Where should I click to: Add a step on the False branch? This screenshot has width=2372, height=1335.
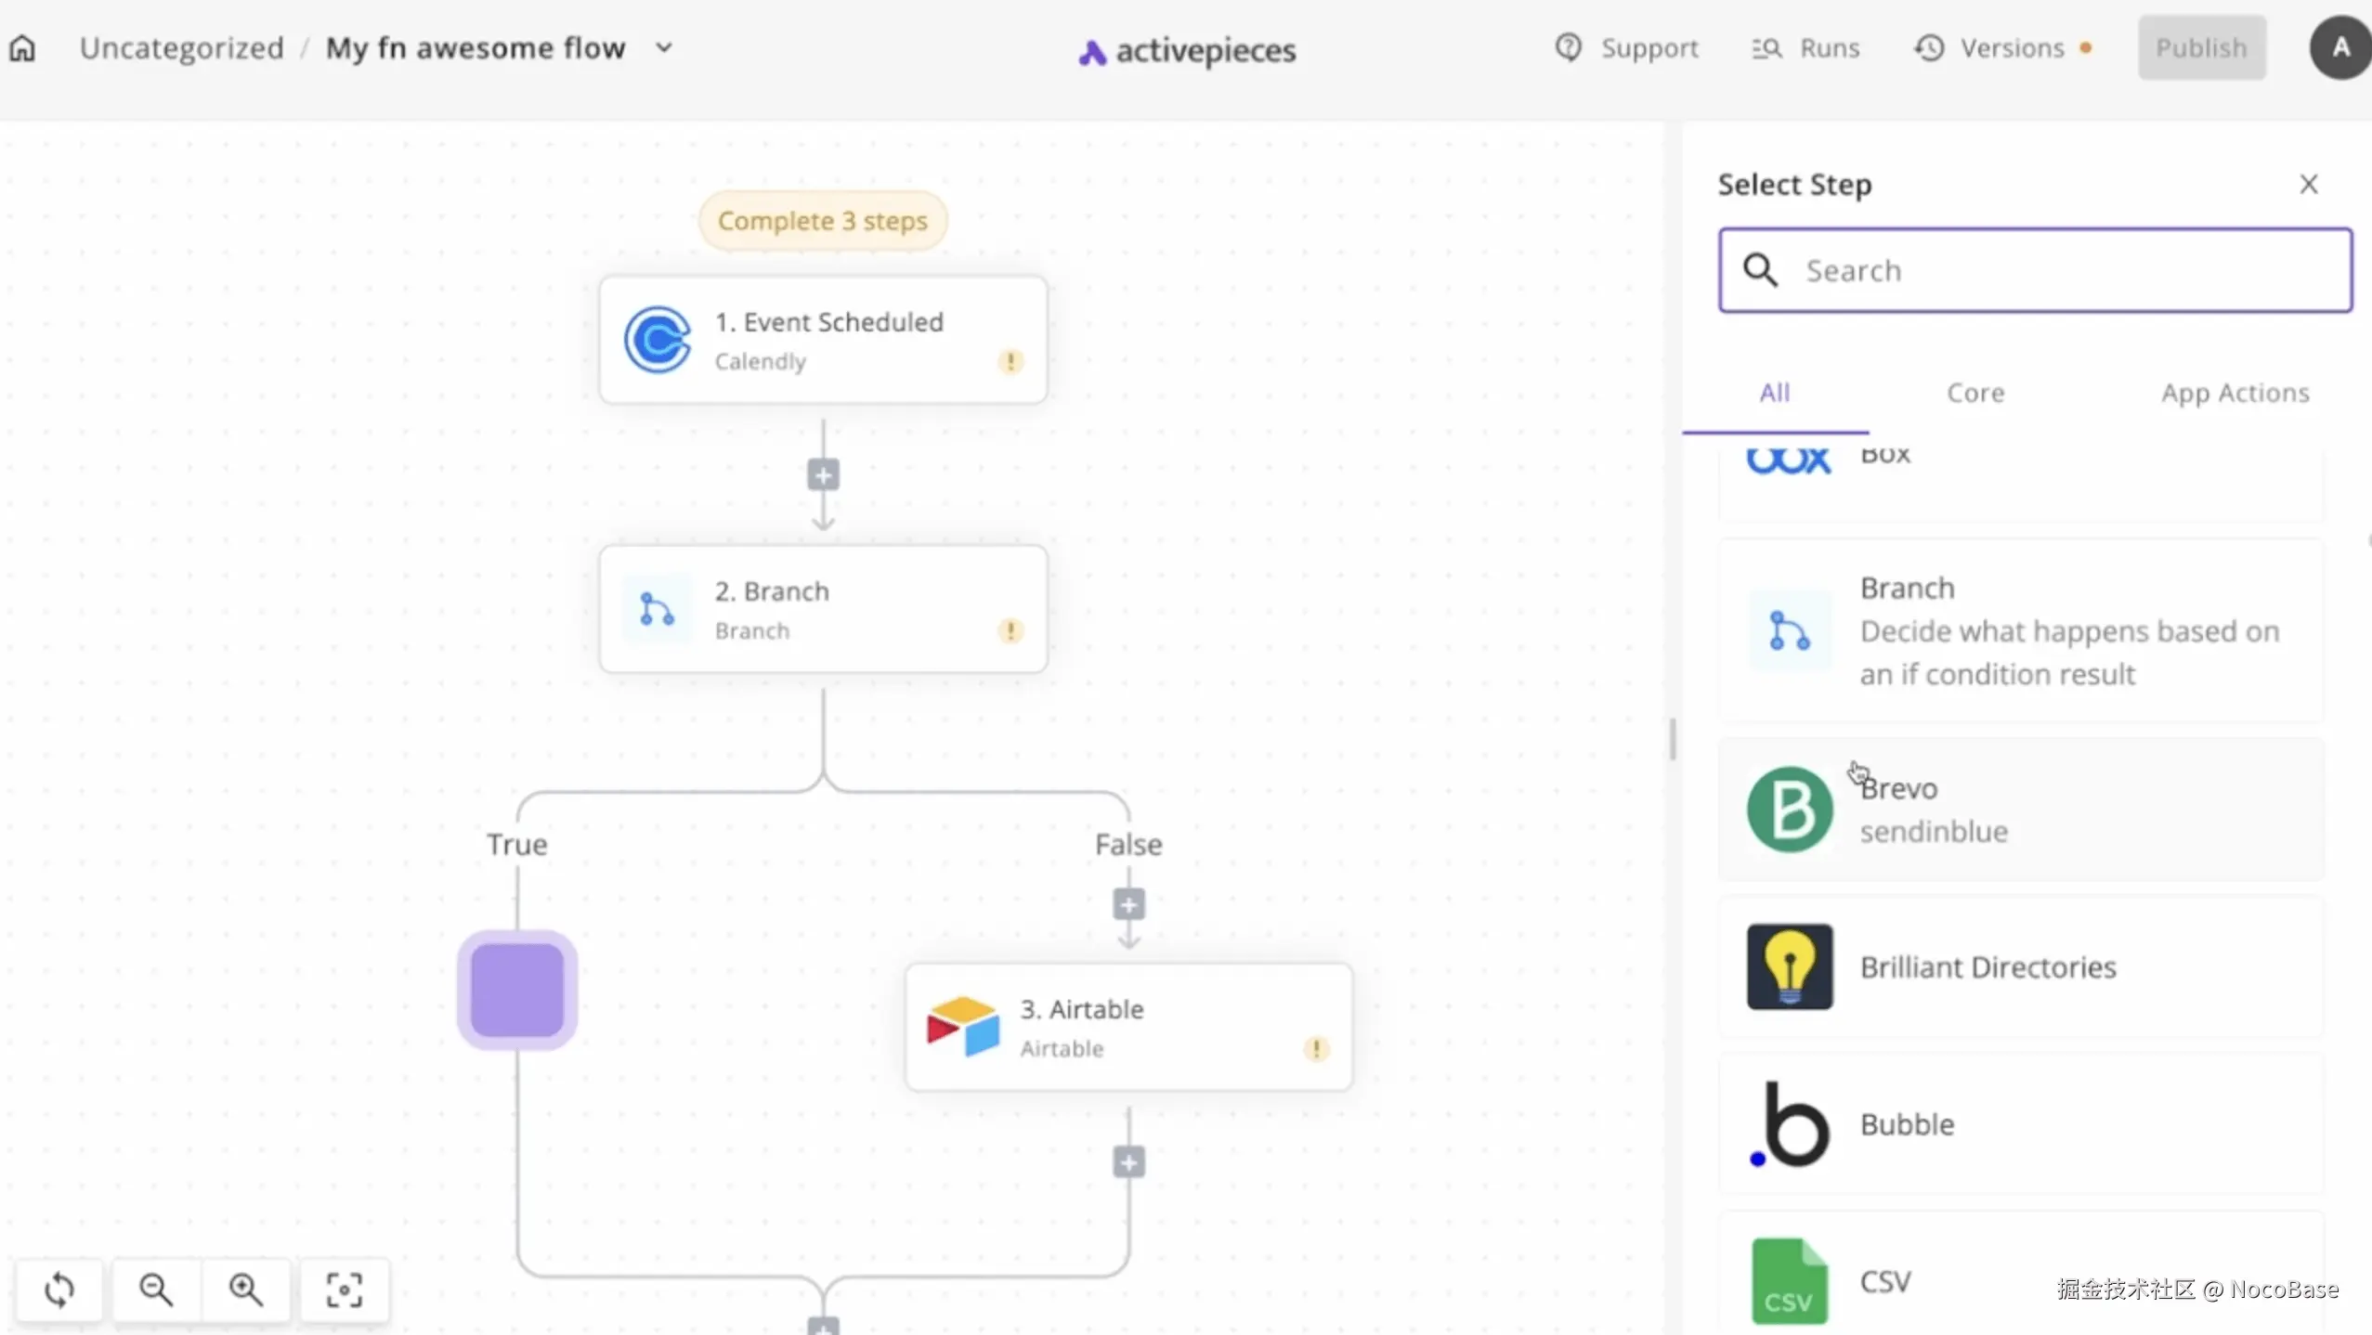pyautogui.click(x=1128, y=904)
